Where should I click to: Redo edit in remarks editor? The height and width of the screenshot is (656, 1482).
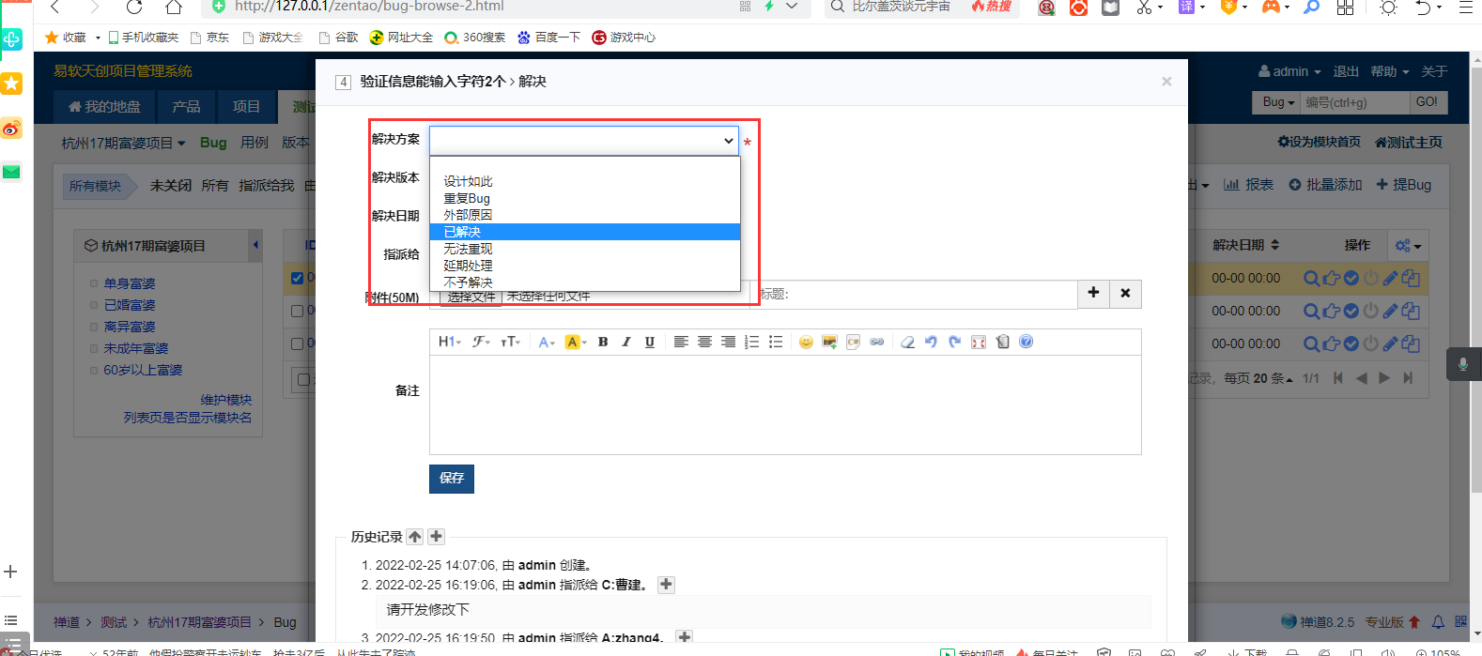[954, 342]
